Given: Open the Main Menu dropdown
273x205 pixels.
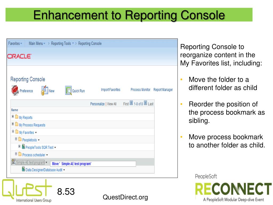Looking at the screenshot, I should [37, 44].
